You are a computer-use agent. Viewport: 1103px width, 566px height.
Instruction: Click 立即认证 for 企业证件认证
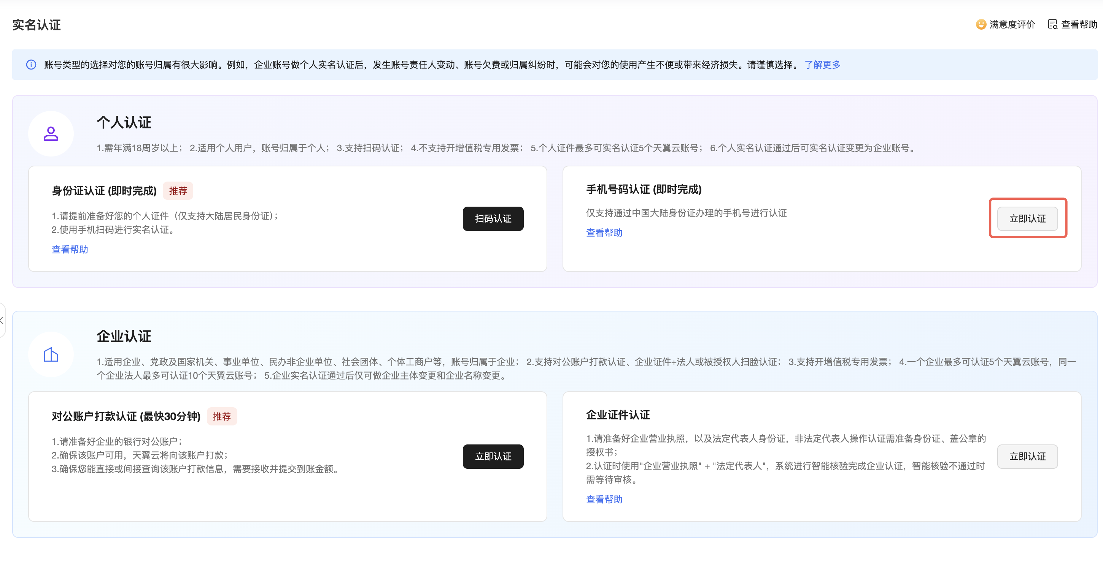pyautogui.click(x=1028, y=456)
